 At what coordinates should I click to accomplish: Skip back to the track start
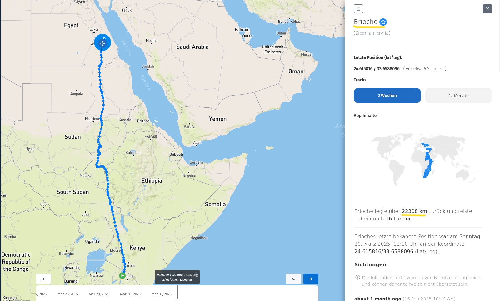point(43,279)
